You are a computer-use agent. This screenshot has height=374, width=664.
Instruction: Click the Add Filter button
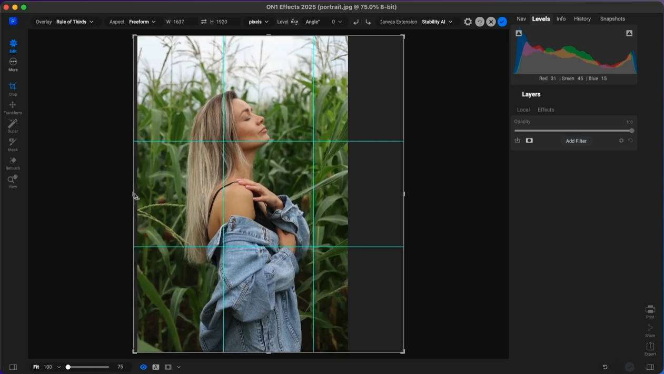[x=576, y=141]
